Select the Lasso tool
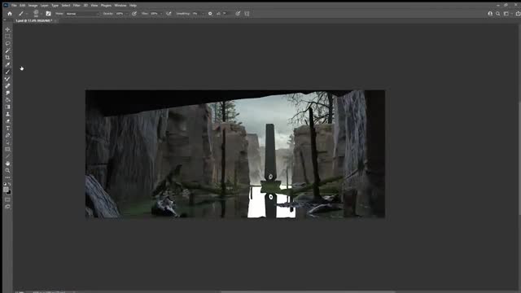The image size is (521, 293). point(7,43)
